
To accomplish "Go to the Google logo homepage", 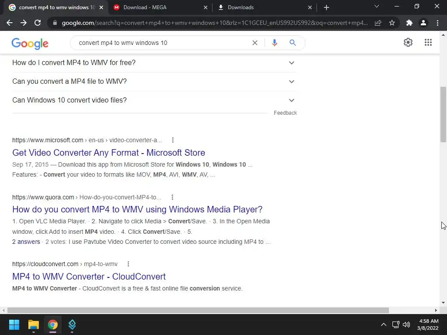I will (x=30, y=43).
